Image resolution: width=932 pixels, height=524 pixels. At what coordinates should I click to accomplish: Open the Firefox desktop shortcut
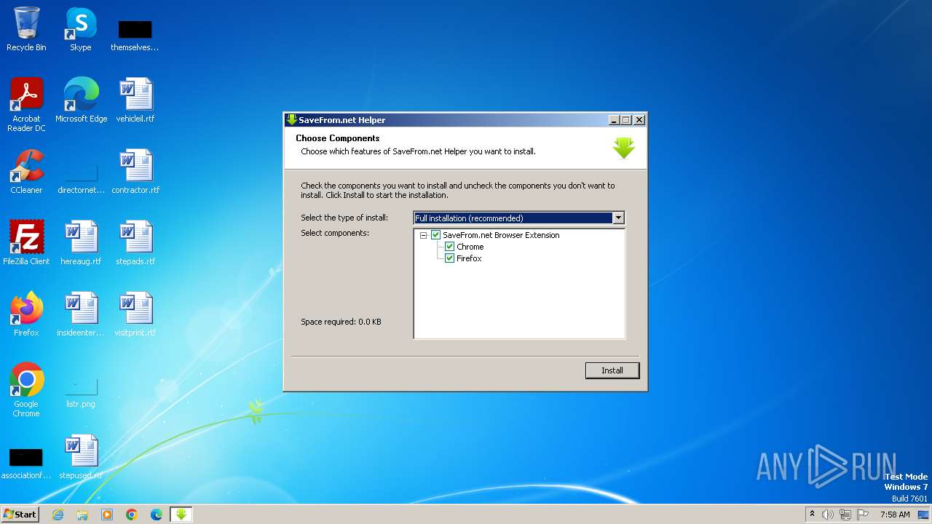pyautogui.click(x=26, y=314)
